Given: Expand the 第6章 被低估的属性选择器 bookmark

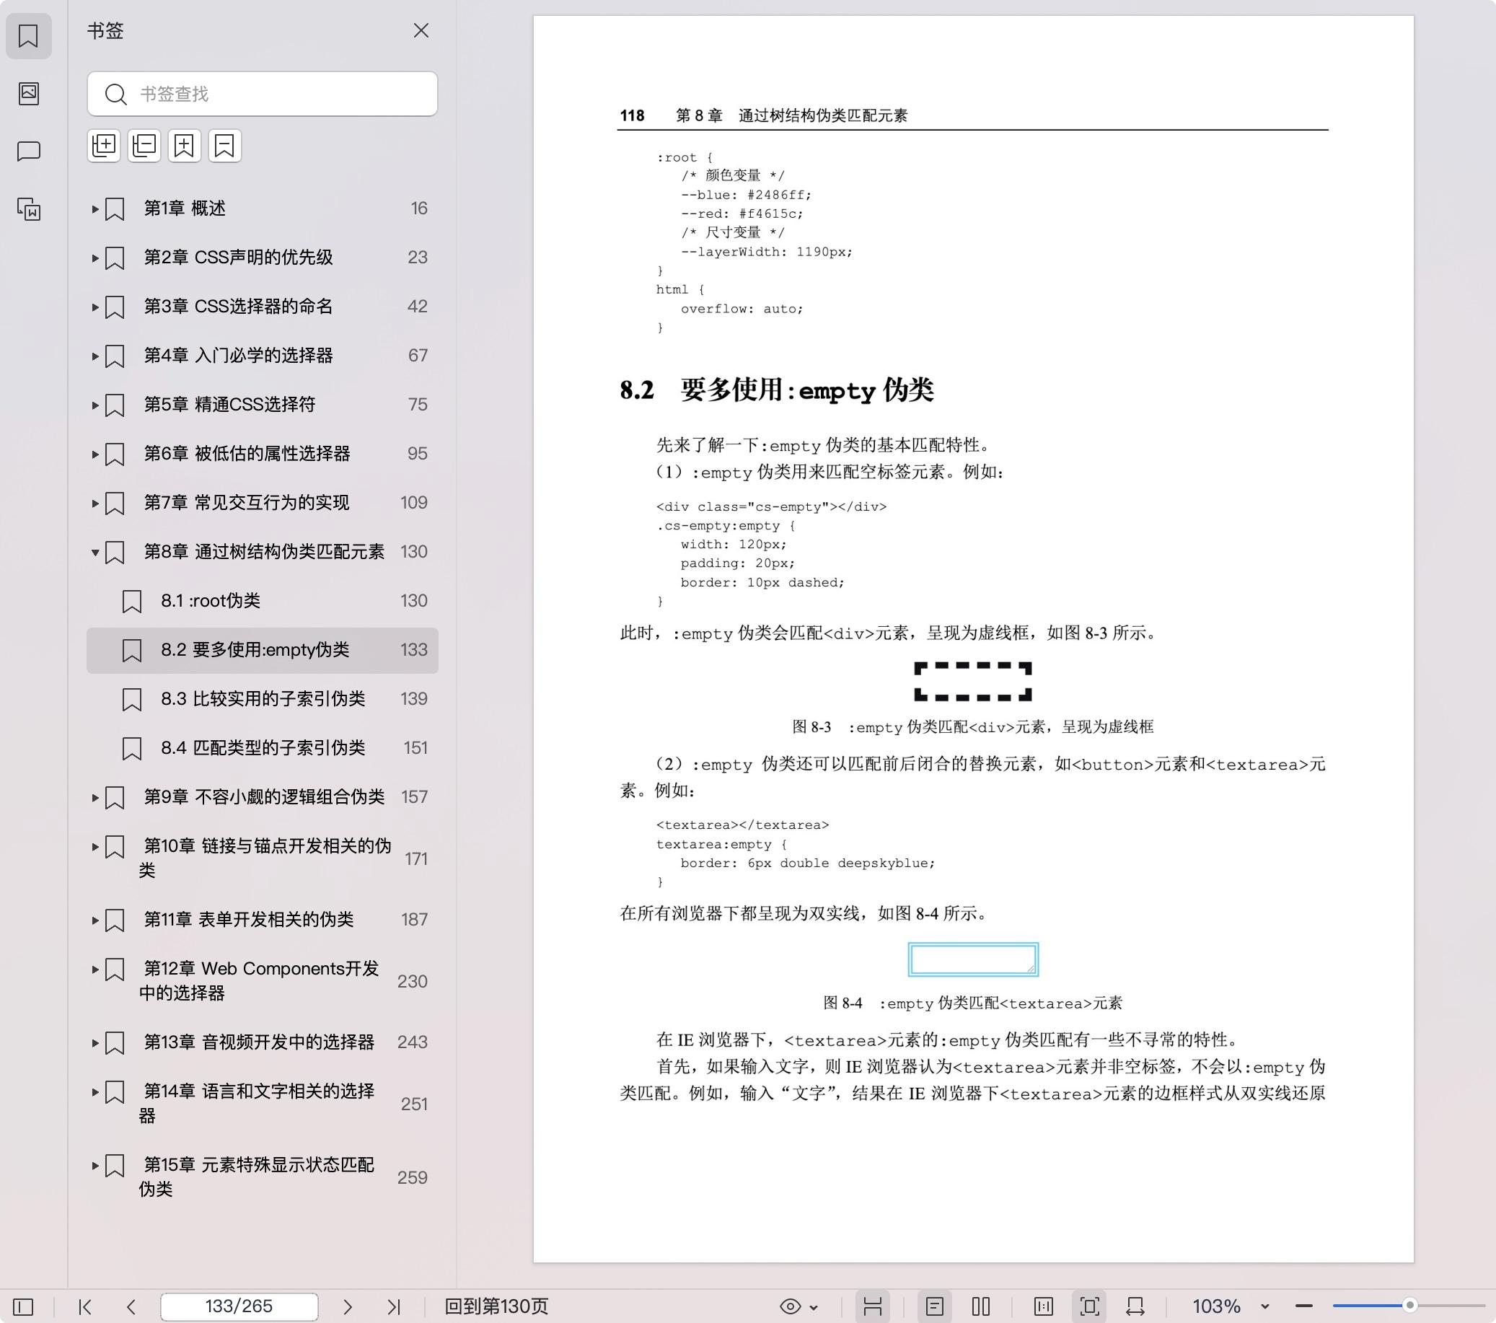Looking at the screenshot, I should click(x=95, y=454).
